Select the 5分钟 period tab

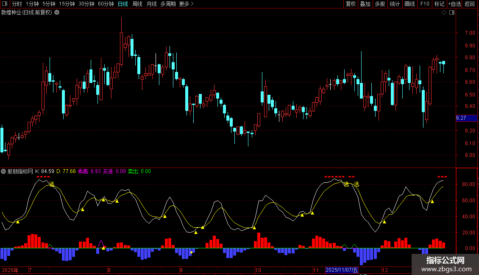click(x=49, y=4)
